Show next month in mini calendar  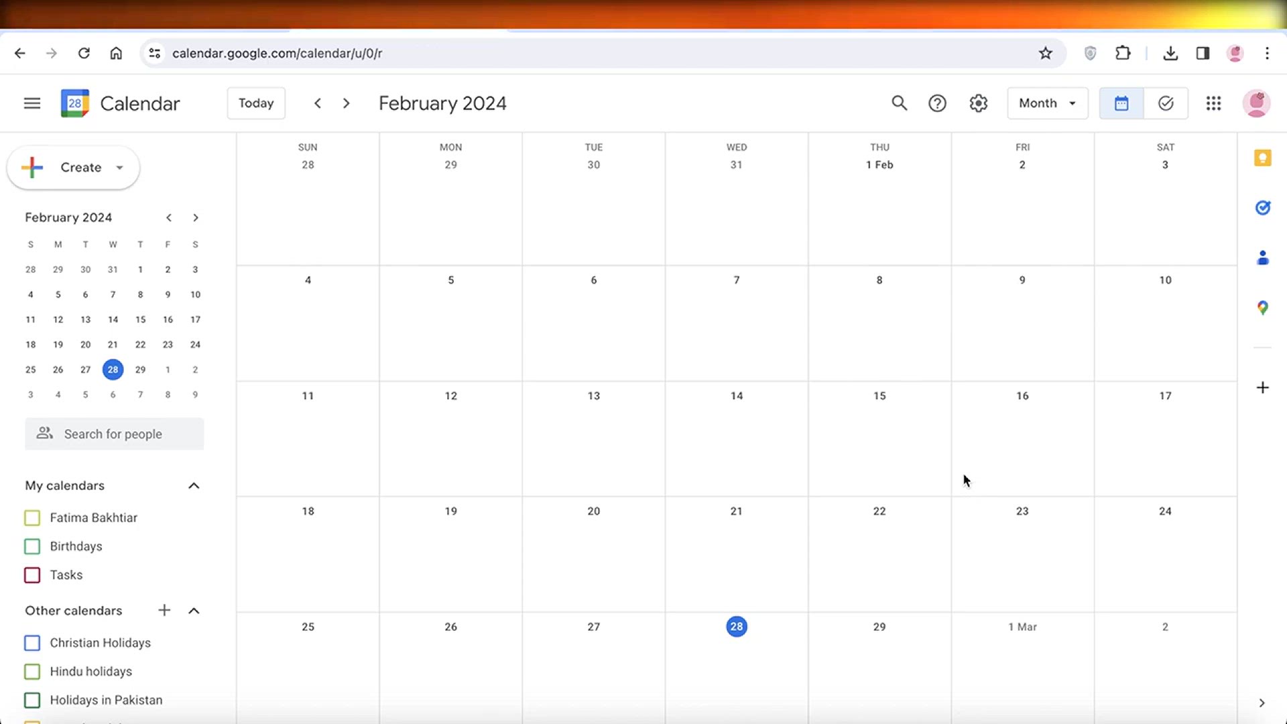pos(196,218)
